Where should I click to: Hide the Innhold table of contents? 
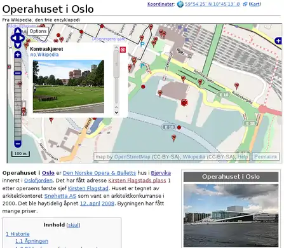(73, 225)
